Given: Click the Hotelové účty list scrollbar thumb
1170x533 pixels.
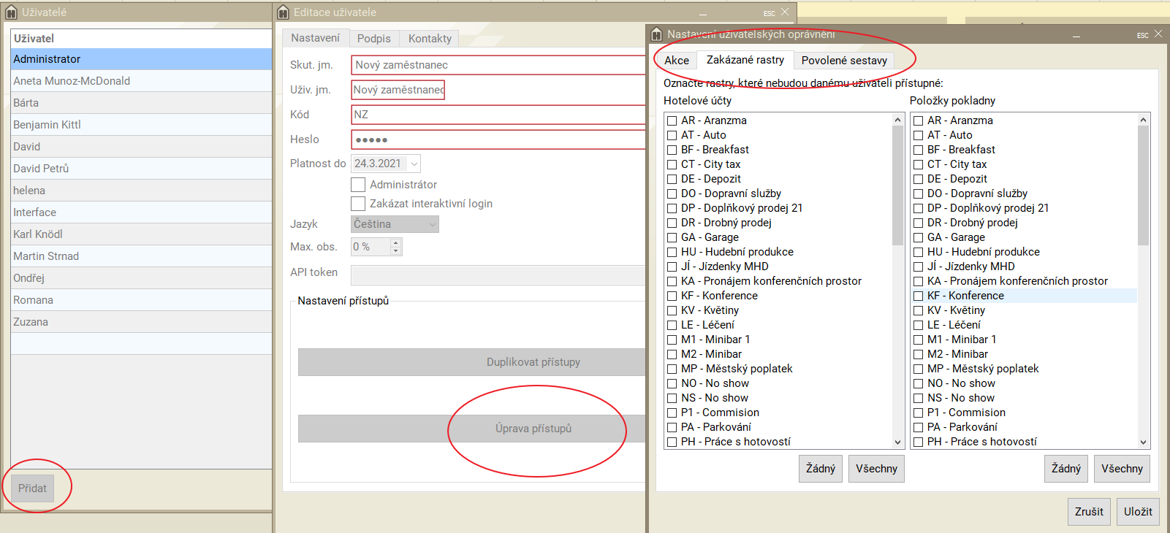Looking at the screenshot, I should pyautogui.click(x=897, y=183).
